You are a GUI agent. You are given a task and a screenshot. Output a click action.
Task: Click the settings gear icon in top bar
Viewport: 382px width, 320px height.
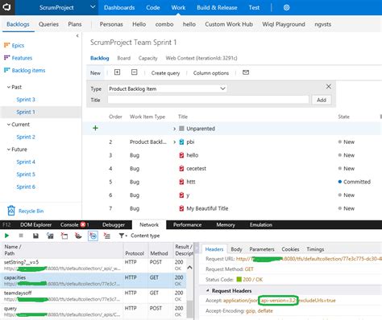(286, 7)
